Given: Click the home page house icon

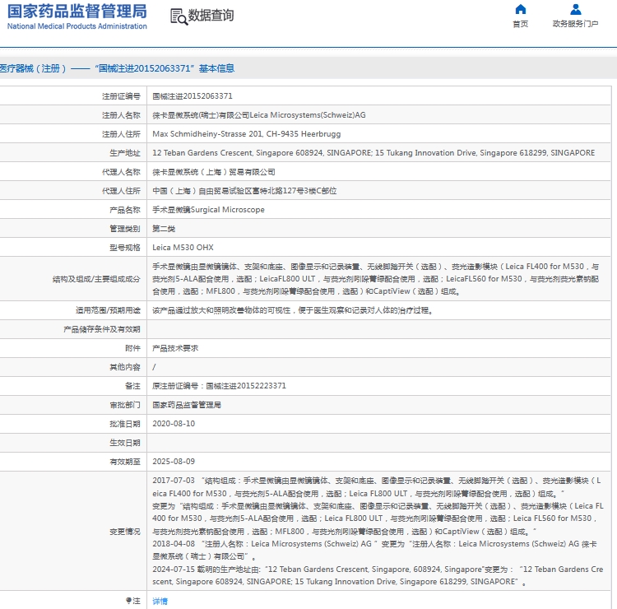Looking at the screenshot, I should pyautogui.click(x=520, y=9).
